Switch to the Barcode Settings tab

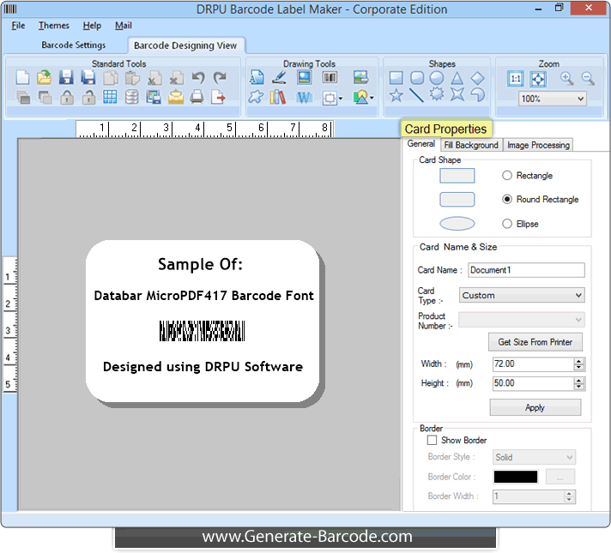coord(74,45)
